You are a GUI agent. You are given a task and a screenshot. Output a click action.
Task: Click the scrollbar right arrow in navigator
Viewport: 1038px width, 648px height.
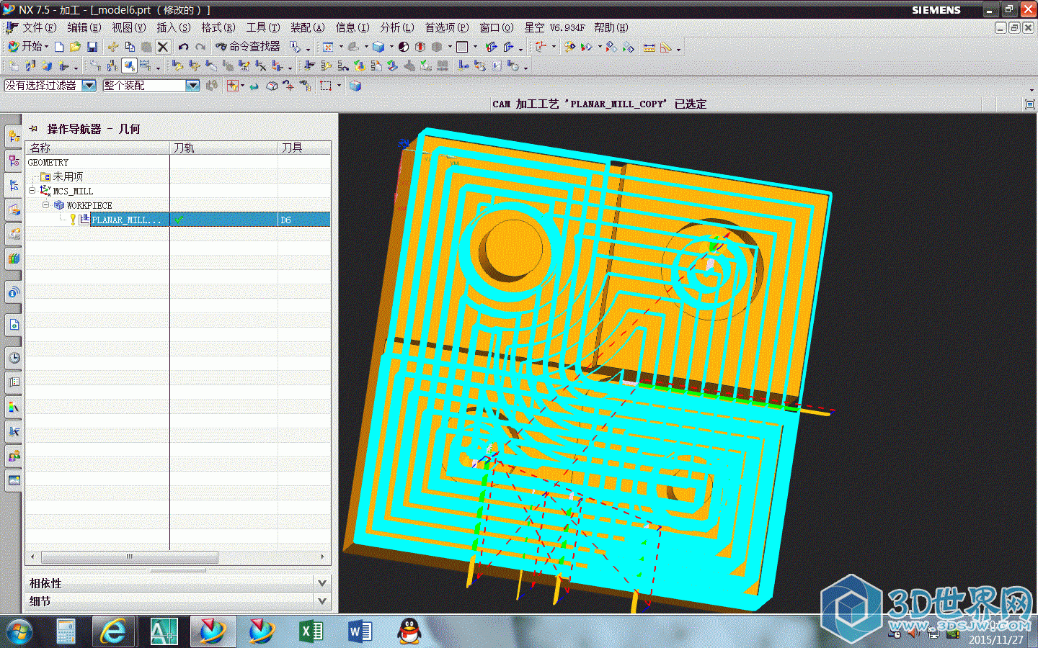(x=322, y=557)
